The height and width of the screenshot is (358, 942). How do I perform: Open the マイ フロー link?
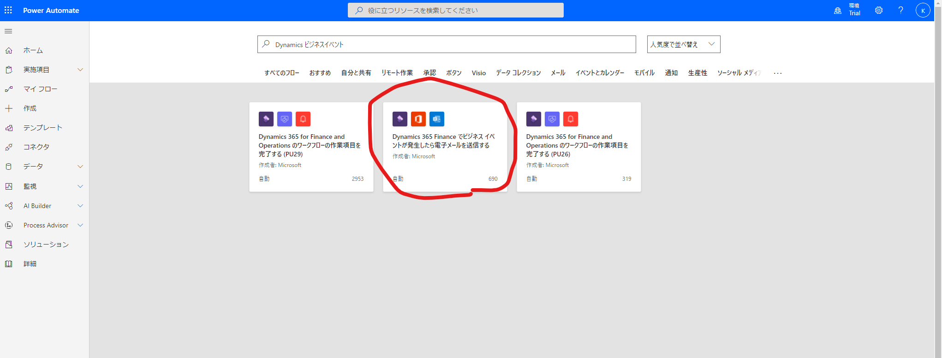[x=41, y=89]
